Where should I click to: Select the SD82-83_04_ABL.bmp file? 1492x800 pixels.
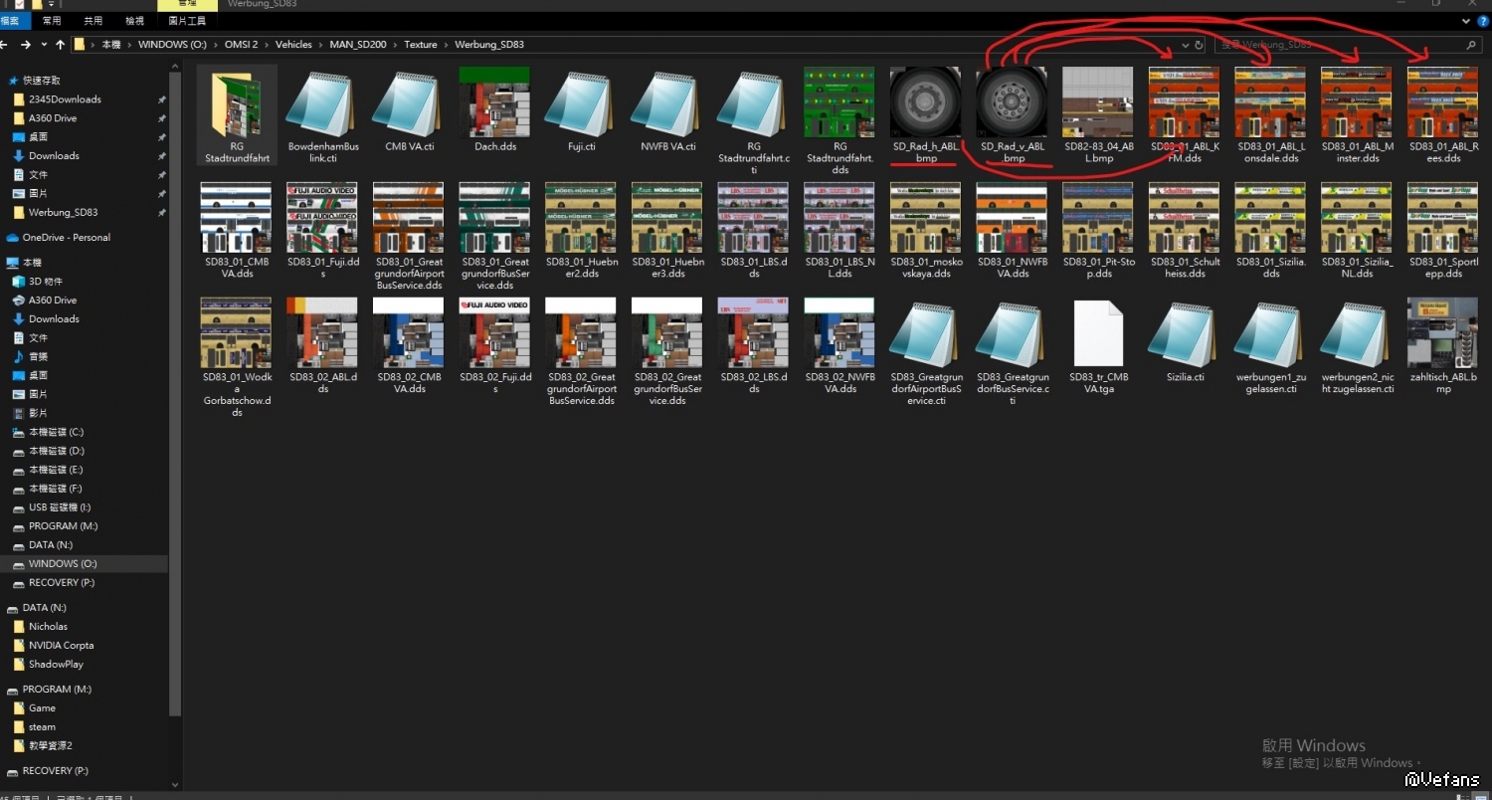[x=1098, y=102]
